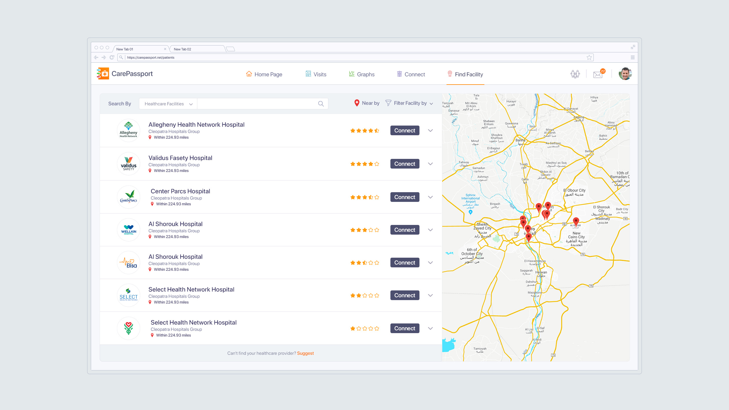Connect to the Elisa Al Shorouk Hospital

tap(405, 263)
